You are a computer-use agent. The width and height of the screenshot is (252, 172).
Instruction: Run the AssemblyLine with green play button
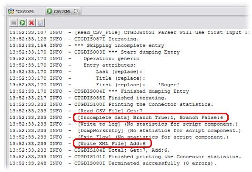(22, 23)
